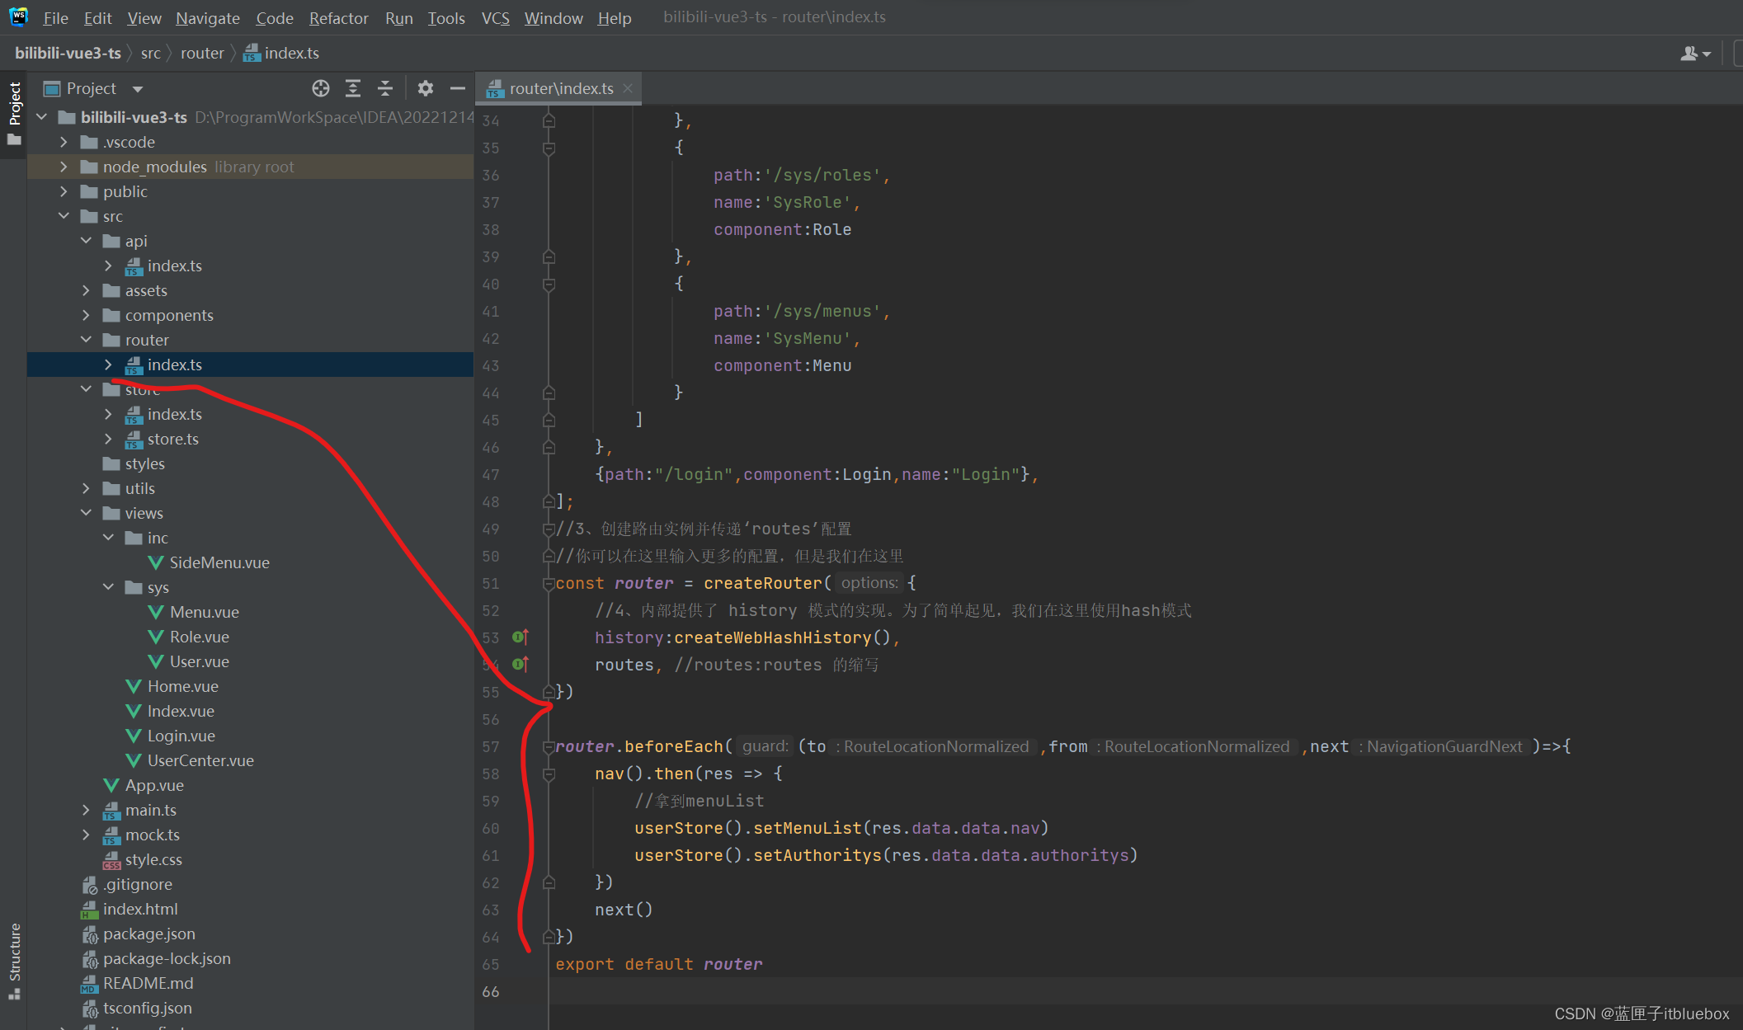Viewport: 1743px width, 1030px height.
Task: Open the Project view dropdown arrow
Action: (138, 89)
